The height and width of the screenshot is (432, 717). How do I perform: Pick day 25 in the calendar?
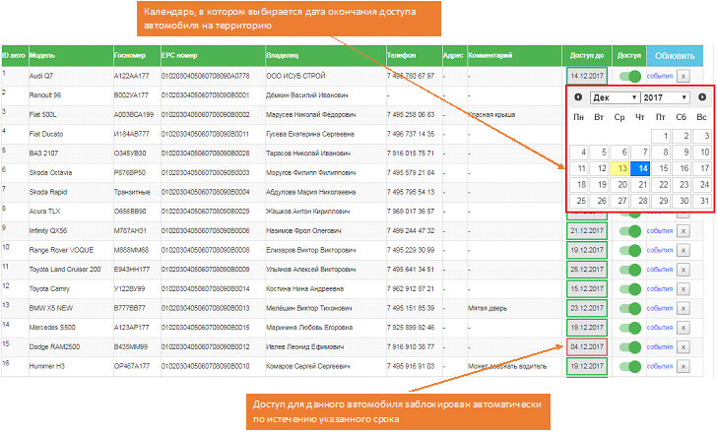tap(578, 201)
